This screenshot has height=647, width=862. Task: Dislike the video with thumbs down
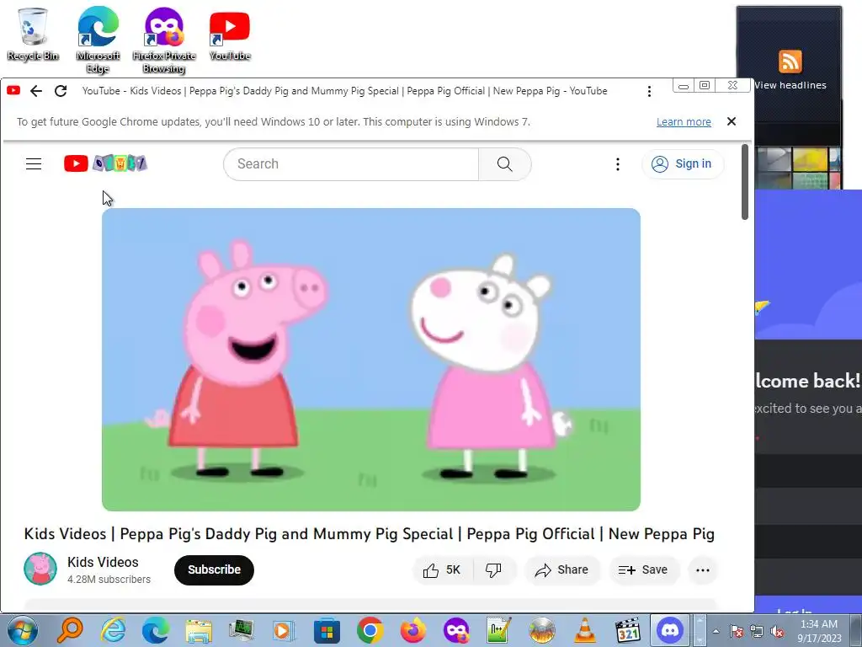(x=493, y=570)
